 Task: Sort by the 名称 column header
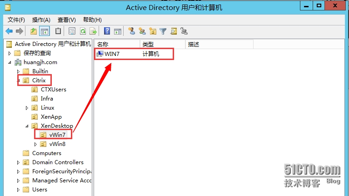click(x=117, y=44)
